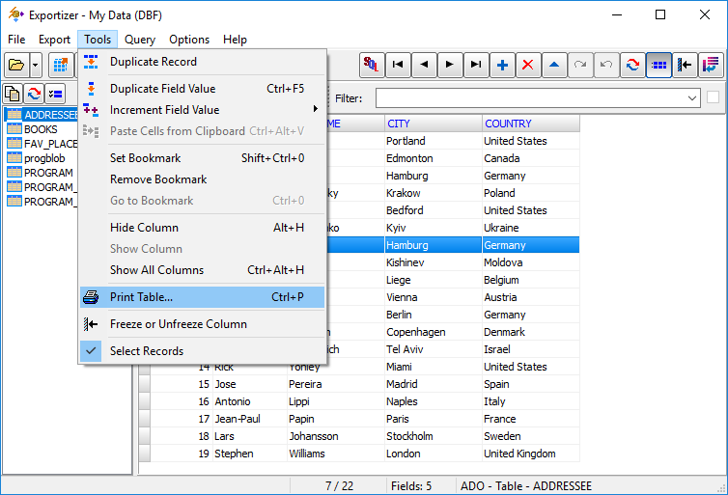Click the blue up triangle edit icon
Image resolution: width=728 pixels, height=495 pixels.
pyautogui.click(x=554, y=65)
